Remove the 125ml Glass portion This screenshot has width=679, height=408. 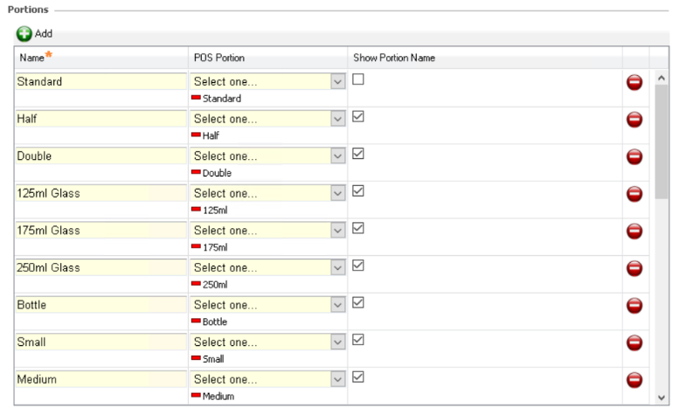click(634, 194)
